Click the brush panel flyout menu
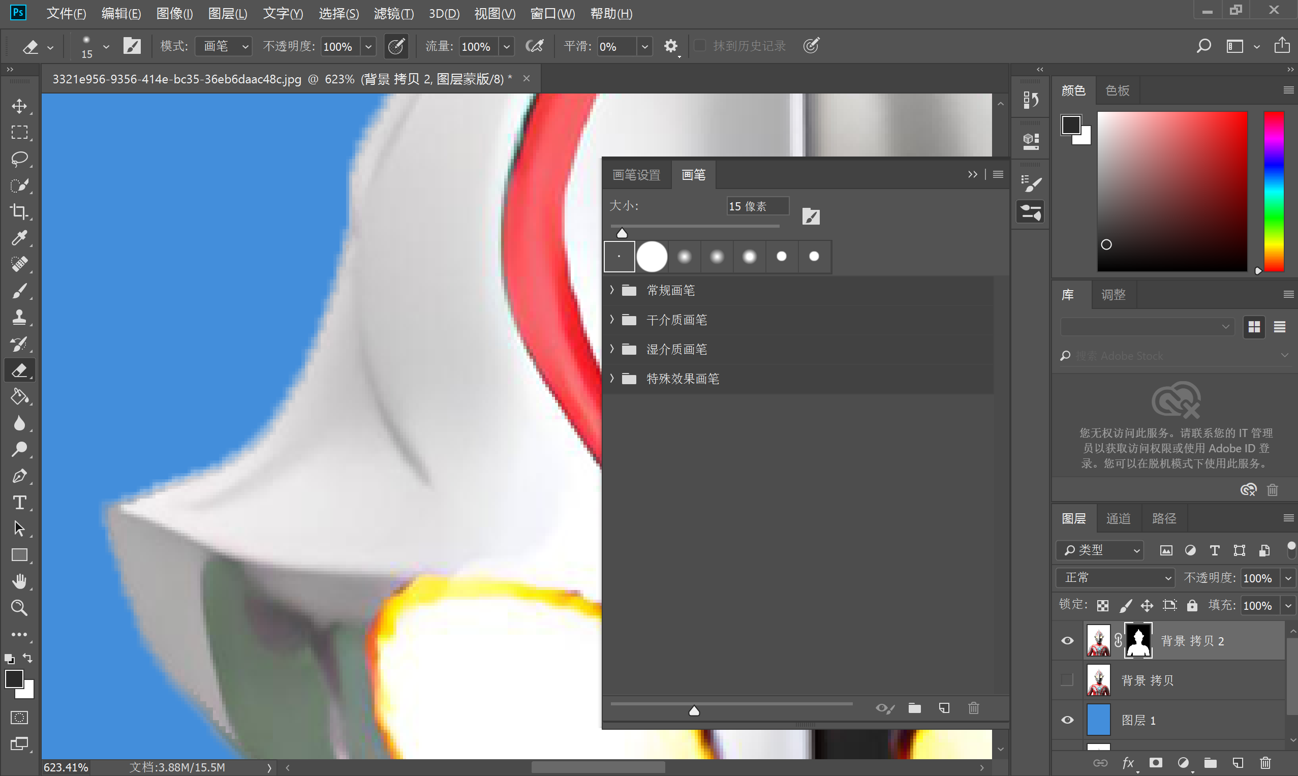1298x776 pixels. [x=998, y=175]
